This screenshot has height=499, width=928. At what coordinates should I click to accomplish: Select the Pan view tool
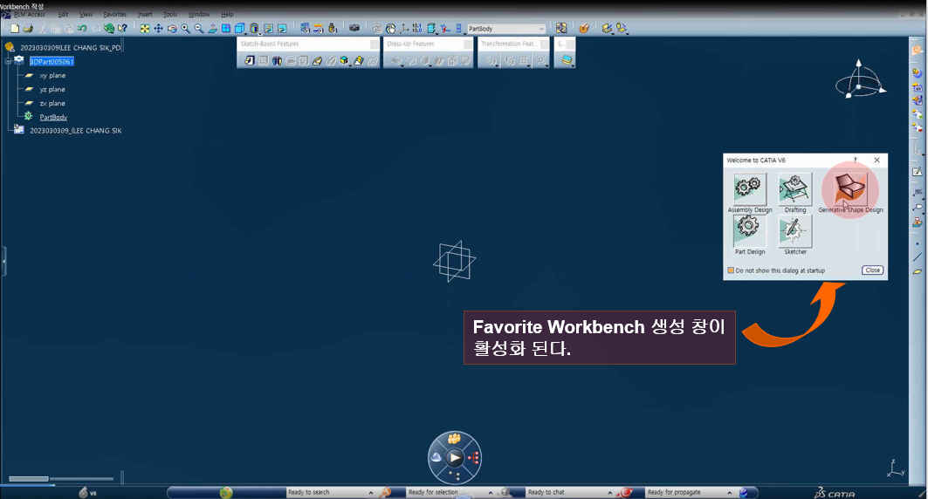point(158,29)
